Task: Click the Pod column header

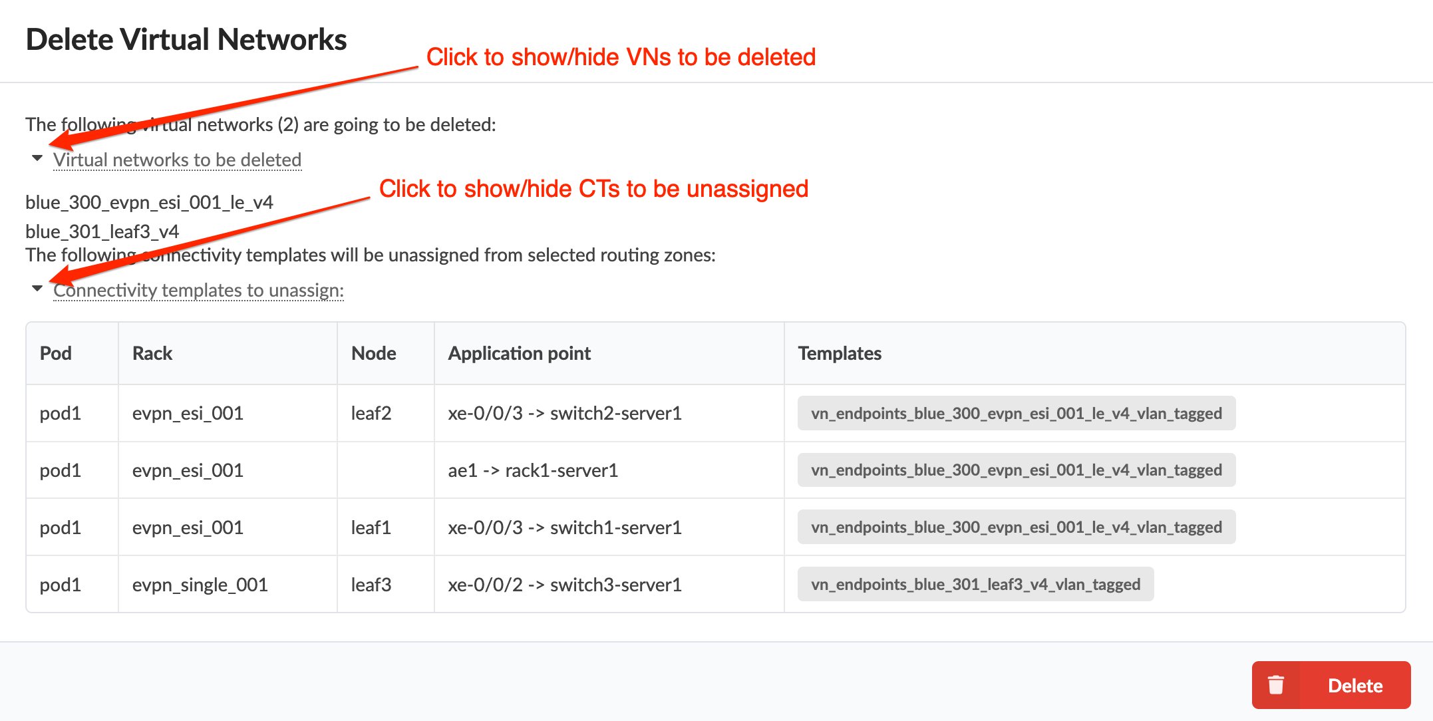Action: tap(55, 353)
